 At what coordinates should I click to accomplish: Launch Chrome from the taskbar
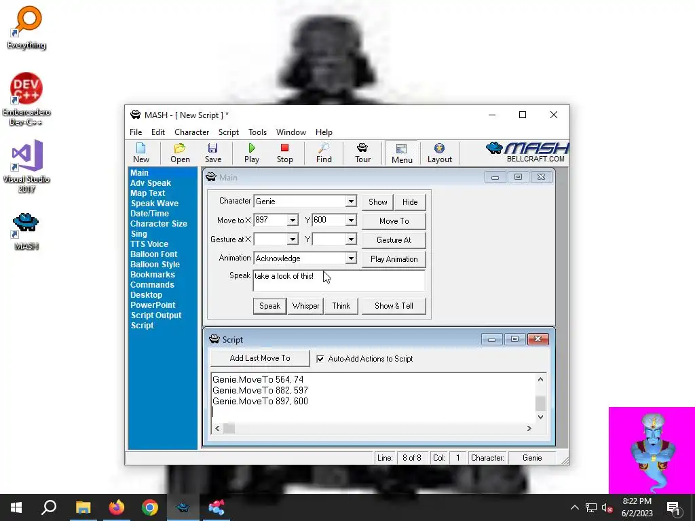(150, 507)
